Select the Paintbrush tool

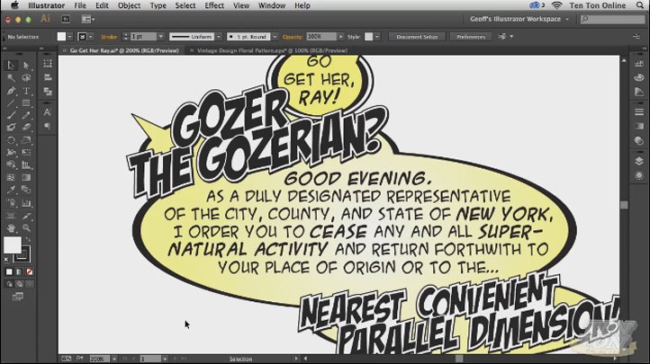point(11,115)
